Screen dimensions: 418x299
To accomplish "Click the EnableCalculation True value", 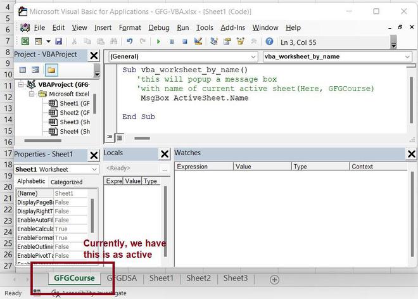I will click(71, 229).
